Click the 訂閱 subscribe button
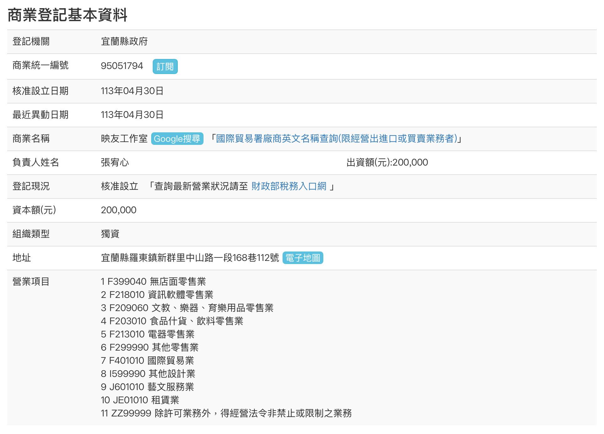Screen dimensions: 604x434 tap(165, 66)
